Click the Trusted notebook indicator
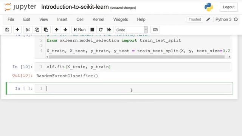Screen dimensions: 242x136 pyautogui.click(x=195, y=19)
